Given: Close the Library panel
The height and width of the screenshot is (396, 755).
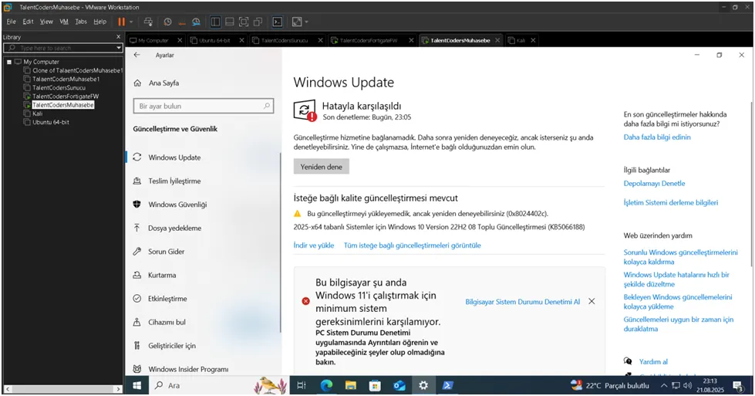Looking at the screenshot, I should click(x=119, y=36).
